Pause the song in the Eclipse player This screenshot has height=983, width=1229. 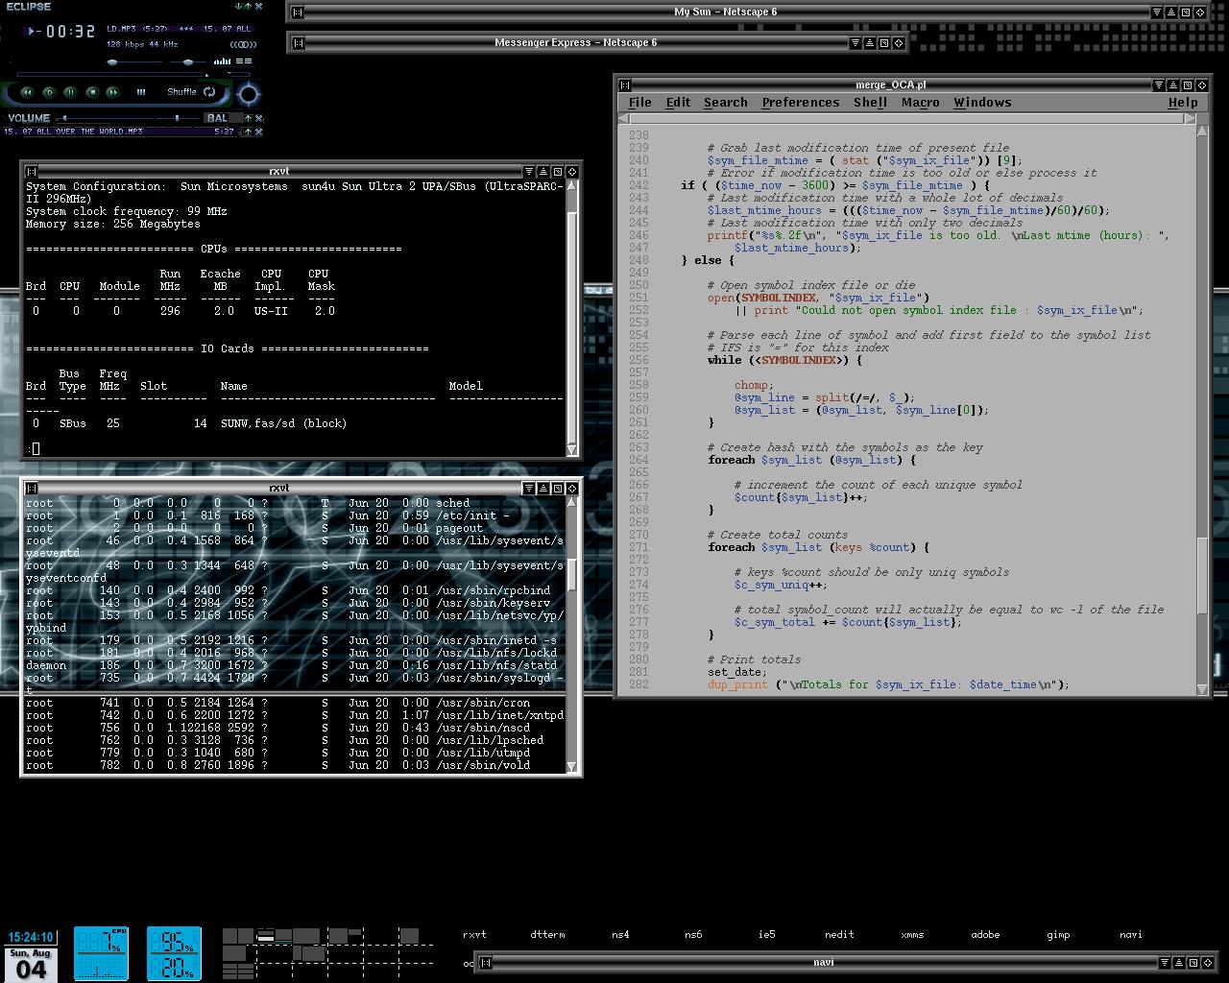pos(70,92)
